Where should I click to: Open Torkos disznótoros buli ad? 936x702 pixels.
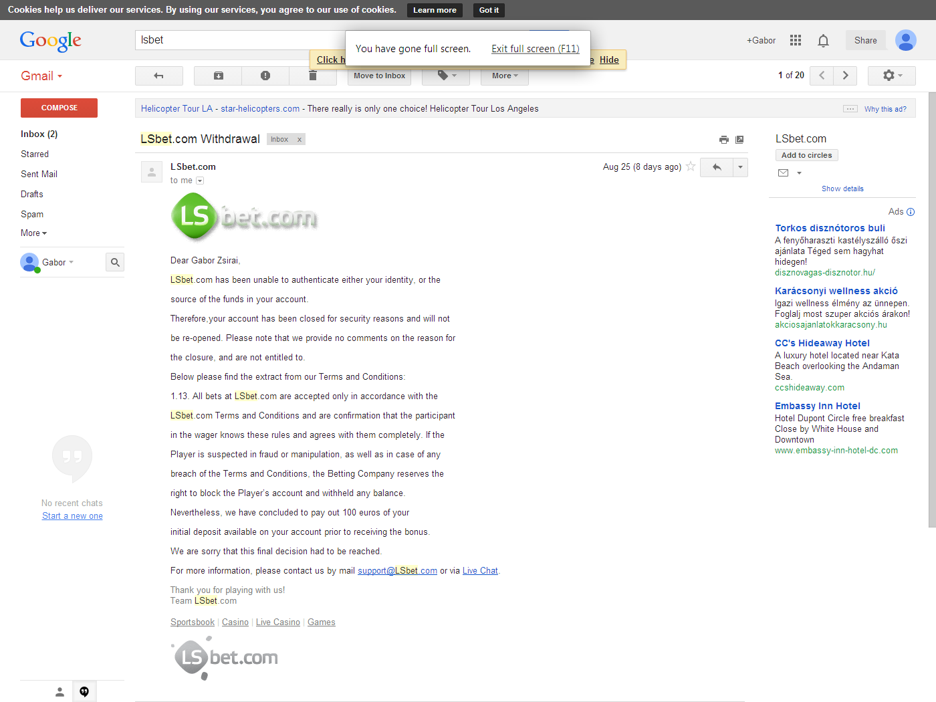pyautogui.click(x=830, y=228)
